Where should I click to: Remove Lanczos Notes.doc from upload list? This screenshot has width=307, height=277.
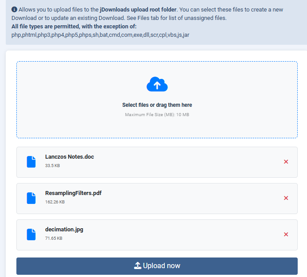(x=286, y=162)
